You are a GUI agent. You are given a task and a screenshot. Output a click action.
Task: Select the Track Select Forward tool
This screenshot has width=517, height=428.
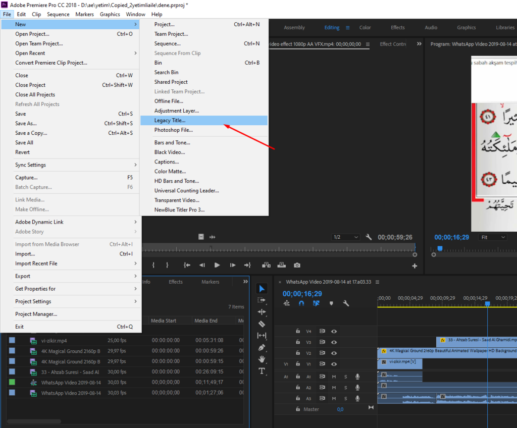[262, 300]
